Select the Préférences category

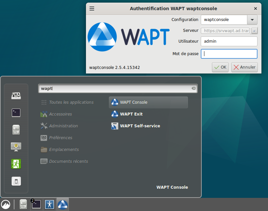pyautogui.click(x=56, y=137)
